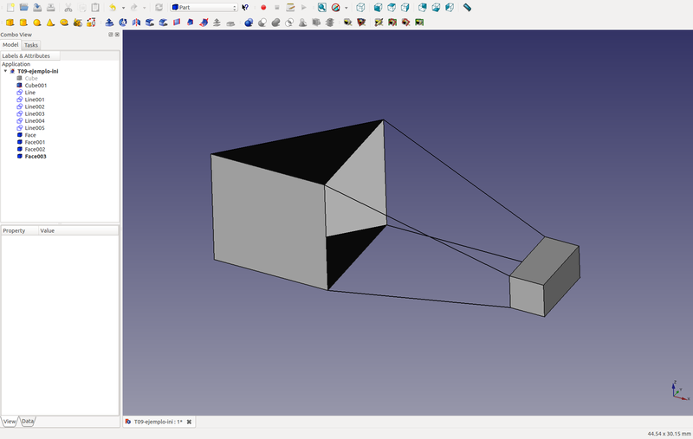Click the red macro record button
This screenshot has height=439, width=693.
click(x=263, y=7)
